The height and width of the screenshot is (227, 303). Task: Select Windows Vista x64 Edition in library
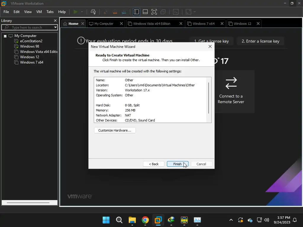39,52
